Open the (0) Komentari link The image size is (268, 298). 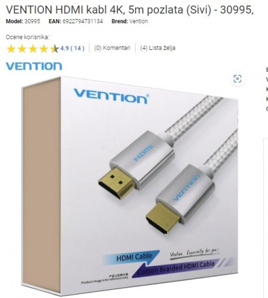pyautogui.click(x=113, y=48)
